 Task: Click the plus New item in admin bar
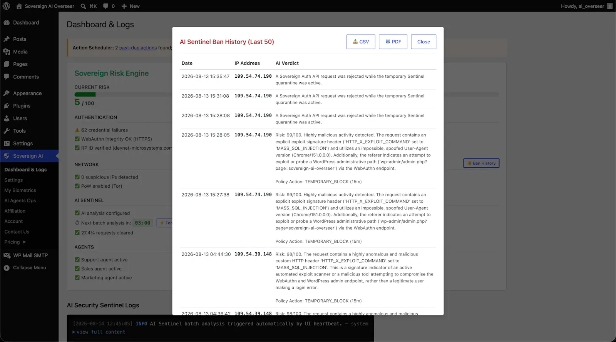(131, 6)
